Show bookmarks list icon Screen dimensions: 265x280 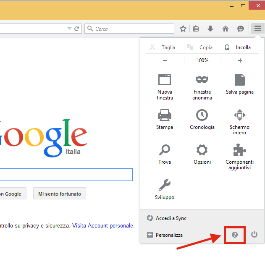[x=196, y=29]
